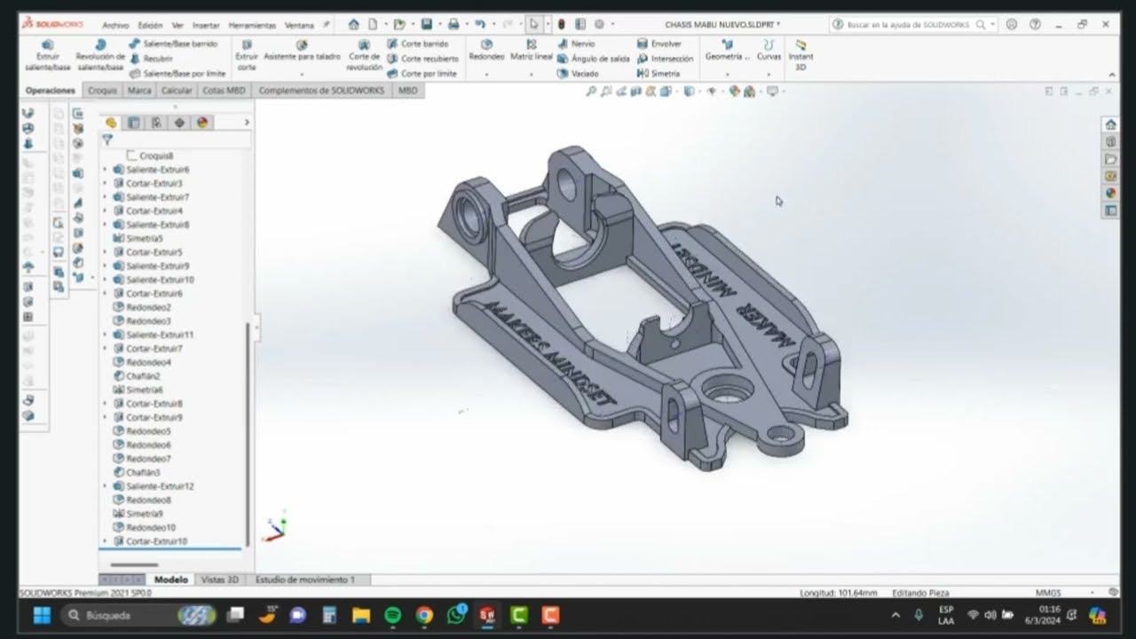1136x639 pixels.
Task: Select the Extruir saliente/base tool
Action: 47,55
